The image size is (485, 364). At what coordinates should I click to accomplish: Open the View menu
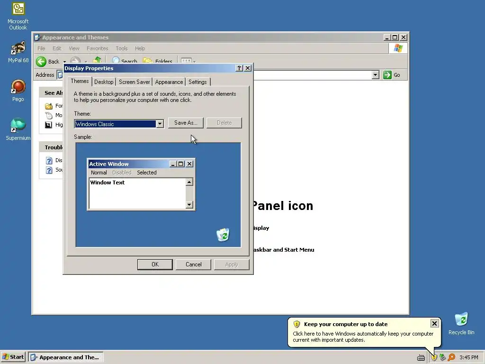pyautogui.click(x=74, y=48)
